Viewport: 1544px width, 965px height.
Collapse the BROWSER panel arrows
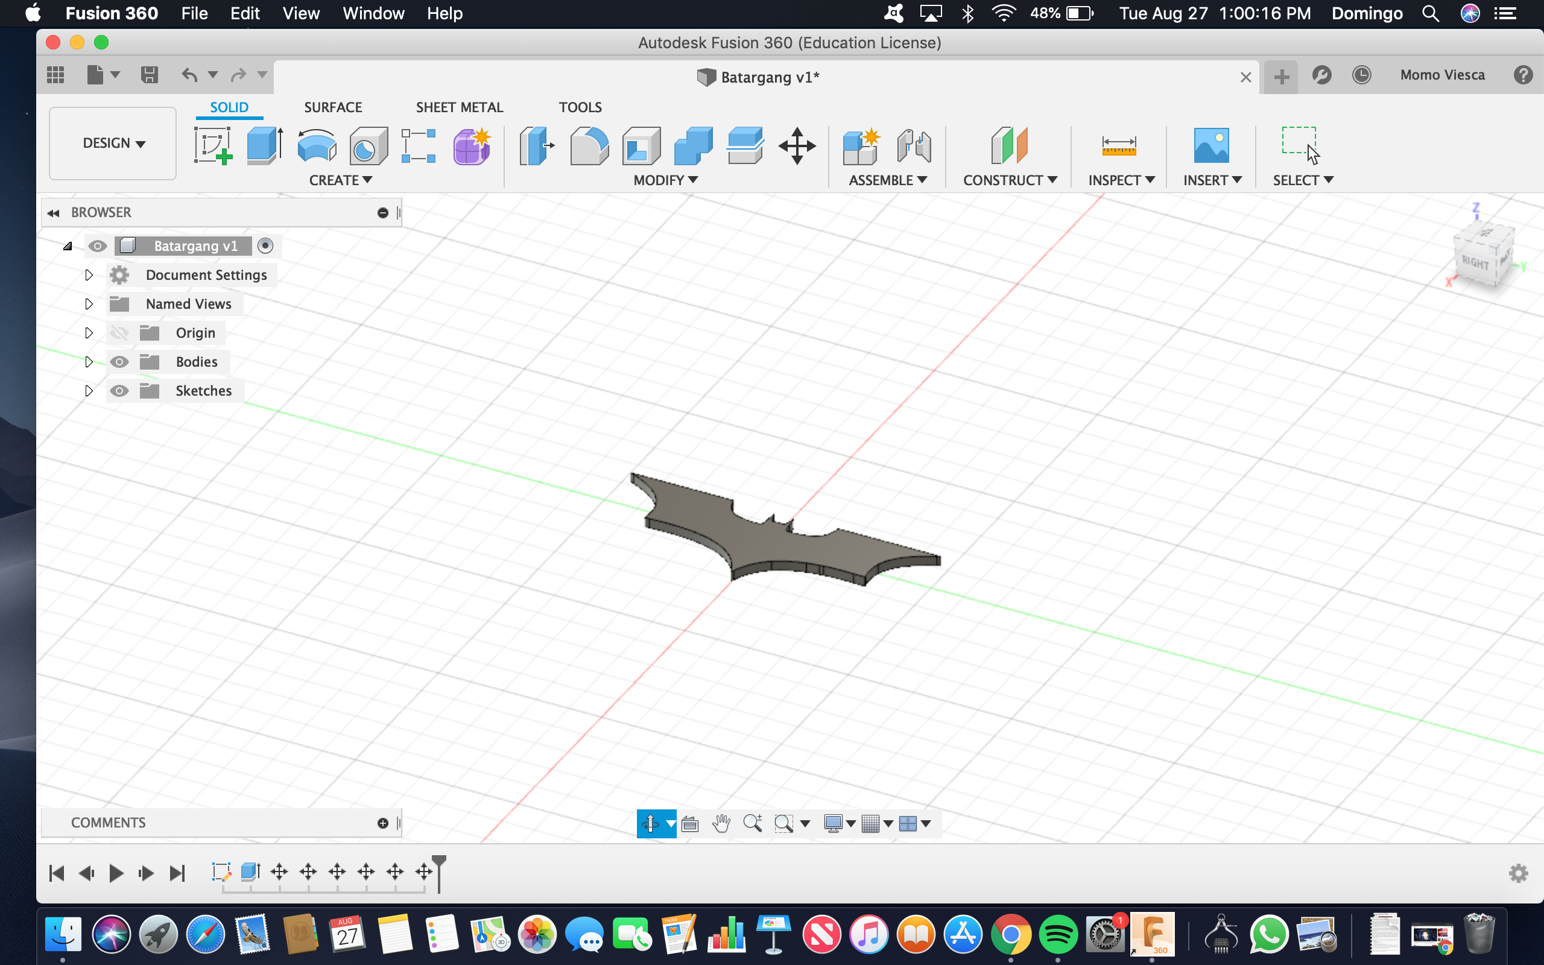tap(54, 212)
